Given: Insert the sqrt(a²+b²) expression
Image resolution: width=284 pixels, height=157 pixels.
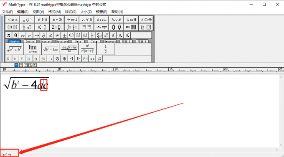Looking at the screenshot, I should pyautogui.click(x=14, y=49).
